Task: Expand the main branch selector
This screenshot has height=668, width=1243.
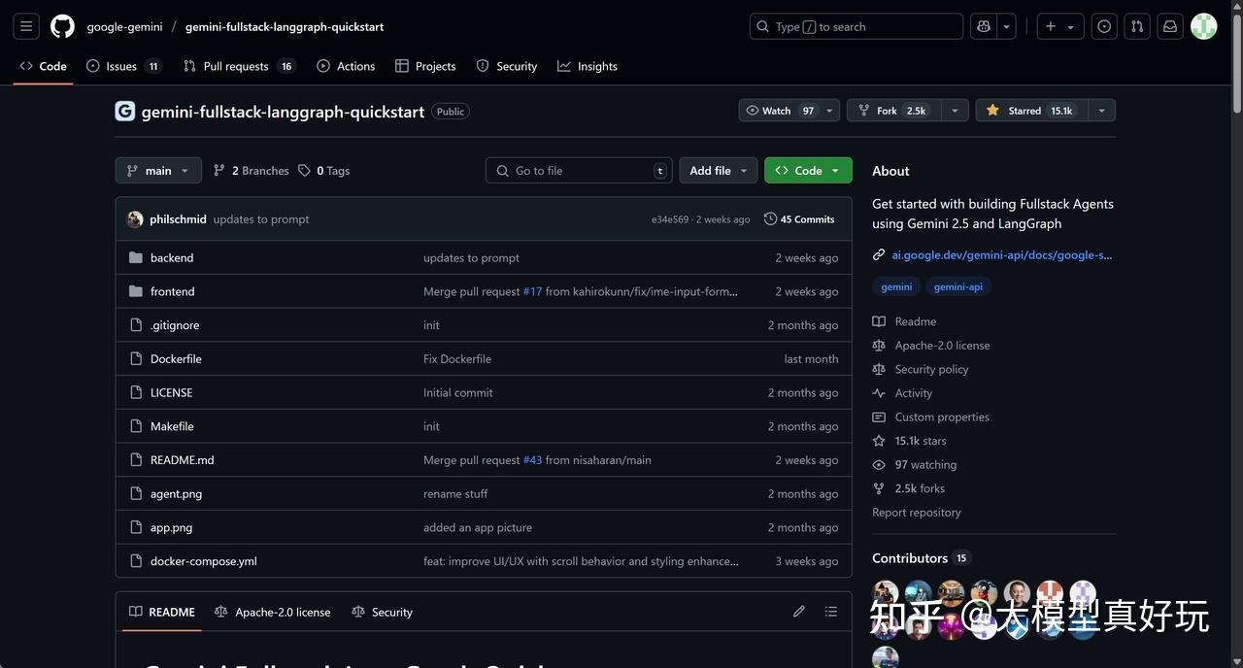Action: coord(157,170)
